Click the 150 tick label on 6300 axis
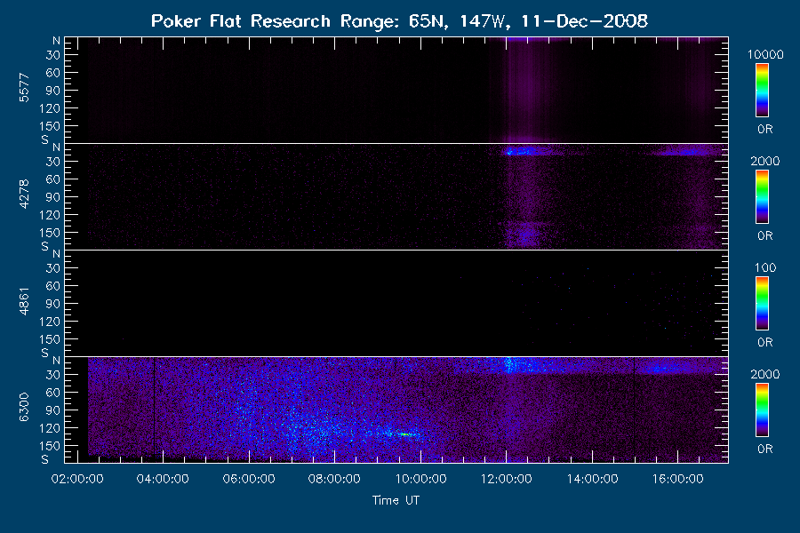This screenshot has width=800, height=533. [50, 446]
